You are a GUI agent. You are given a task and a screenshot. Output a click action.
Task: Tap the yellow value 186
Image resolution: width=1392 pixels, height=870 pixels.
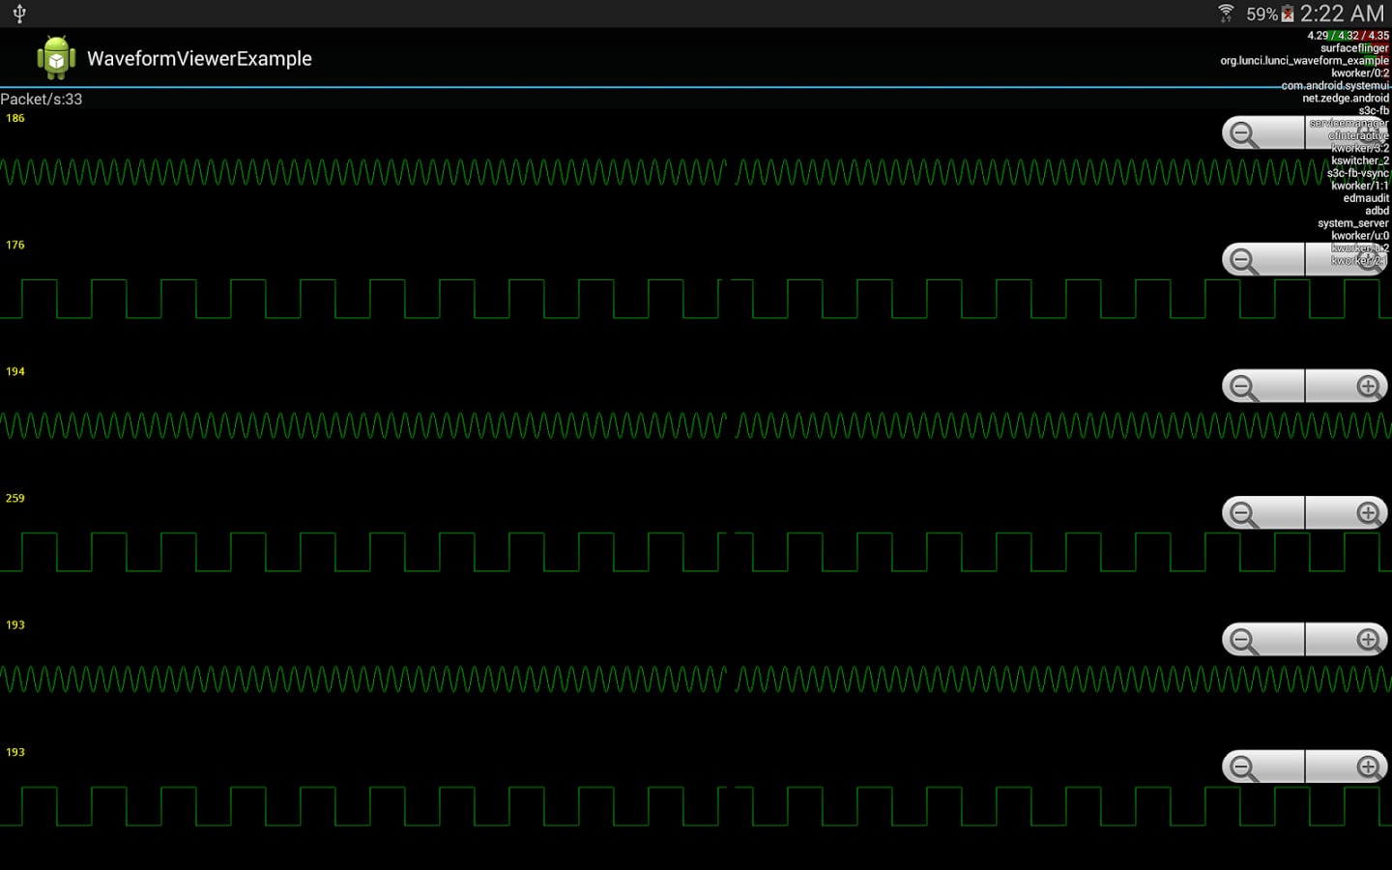pyautogui.click(x=15, y=118)
